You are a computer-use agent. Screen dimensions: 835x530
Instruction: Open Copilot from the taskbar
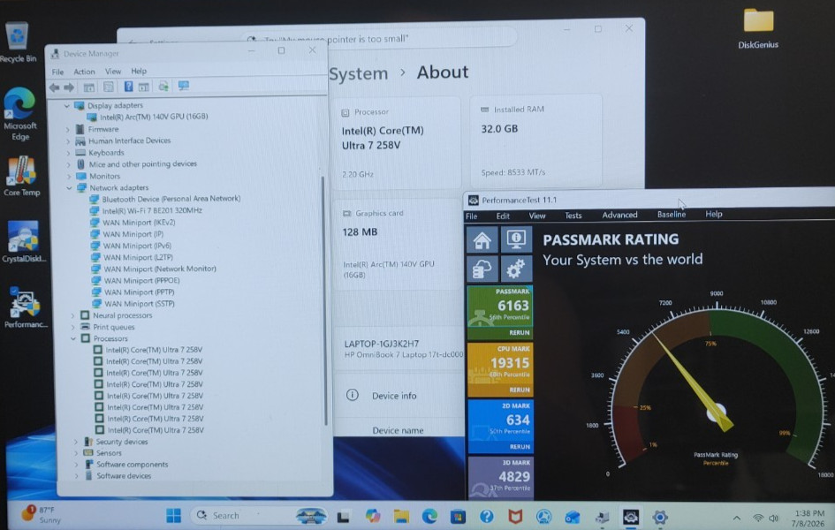click(373, 516)
